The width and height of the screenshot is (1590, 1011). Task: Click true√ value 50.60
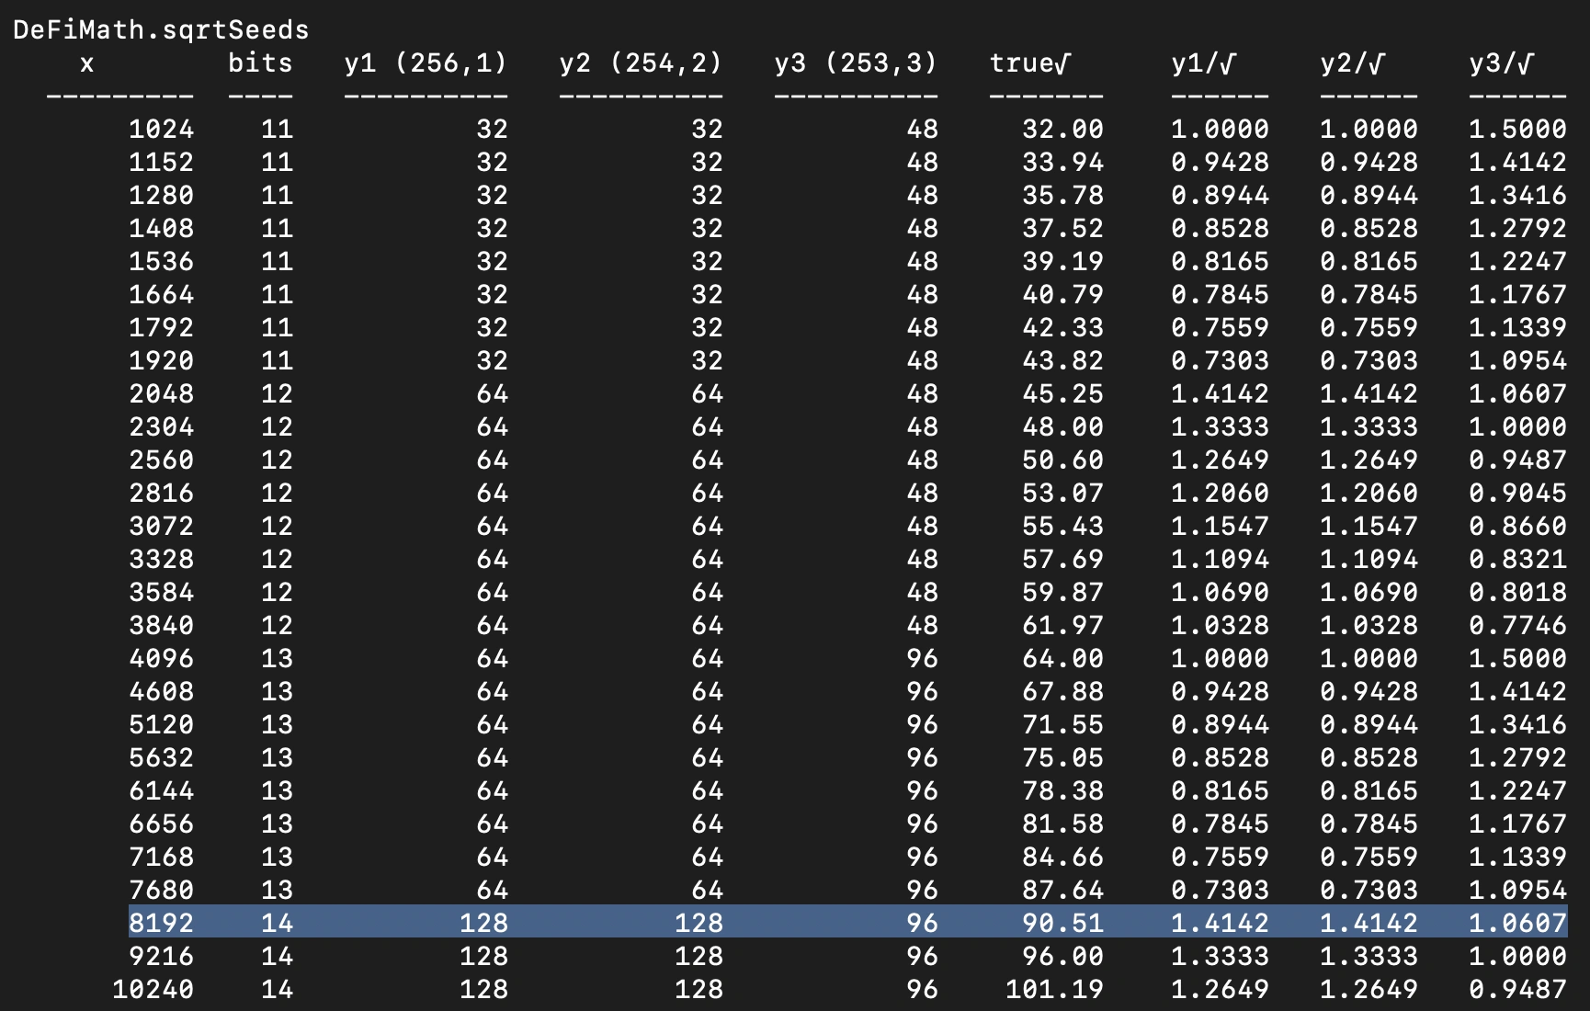tap(1062, 460)
